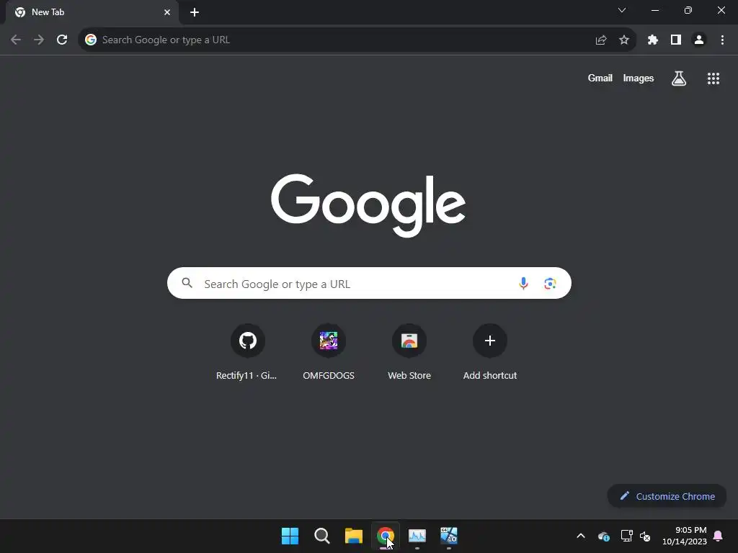The width and height of the screenshot is (738, 553).
Task: Select the New Tab tab
Action: 92,12
